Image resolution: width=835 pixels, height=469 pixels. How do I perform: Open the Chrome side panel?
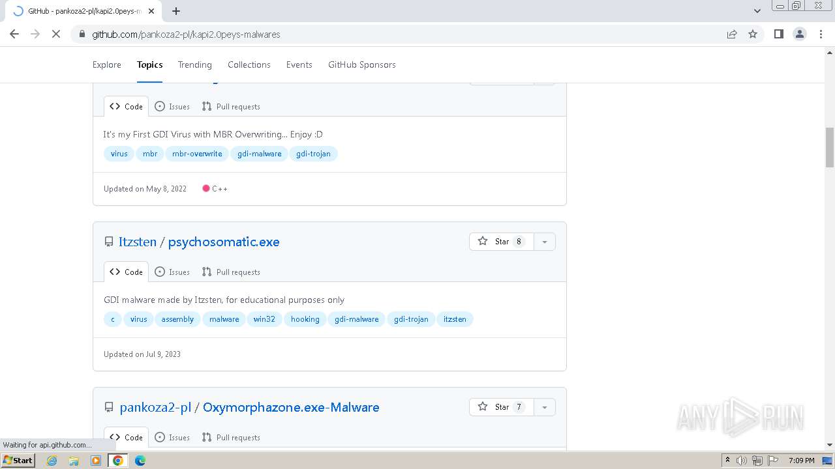point(778,34)
